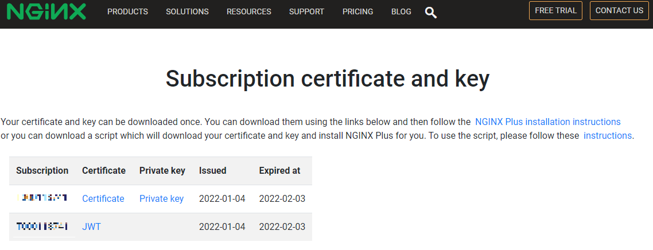
Task: Download the Private key link
Action: click(x=162, y=199)
